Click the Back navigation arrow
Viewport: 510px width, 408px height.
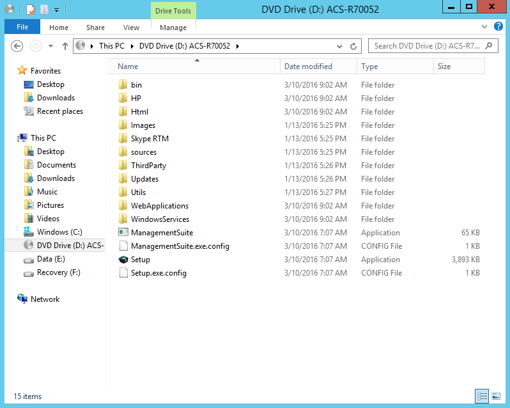[17, 46]
